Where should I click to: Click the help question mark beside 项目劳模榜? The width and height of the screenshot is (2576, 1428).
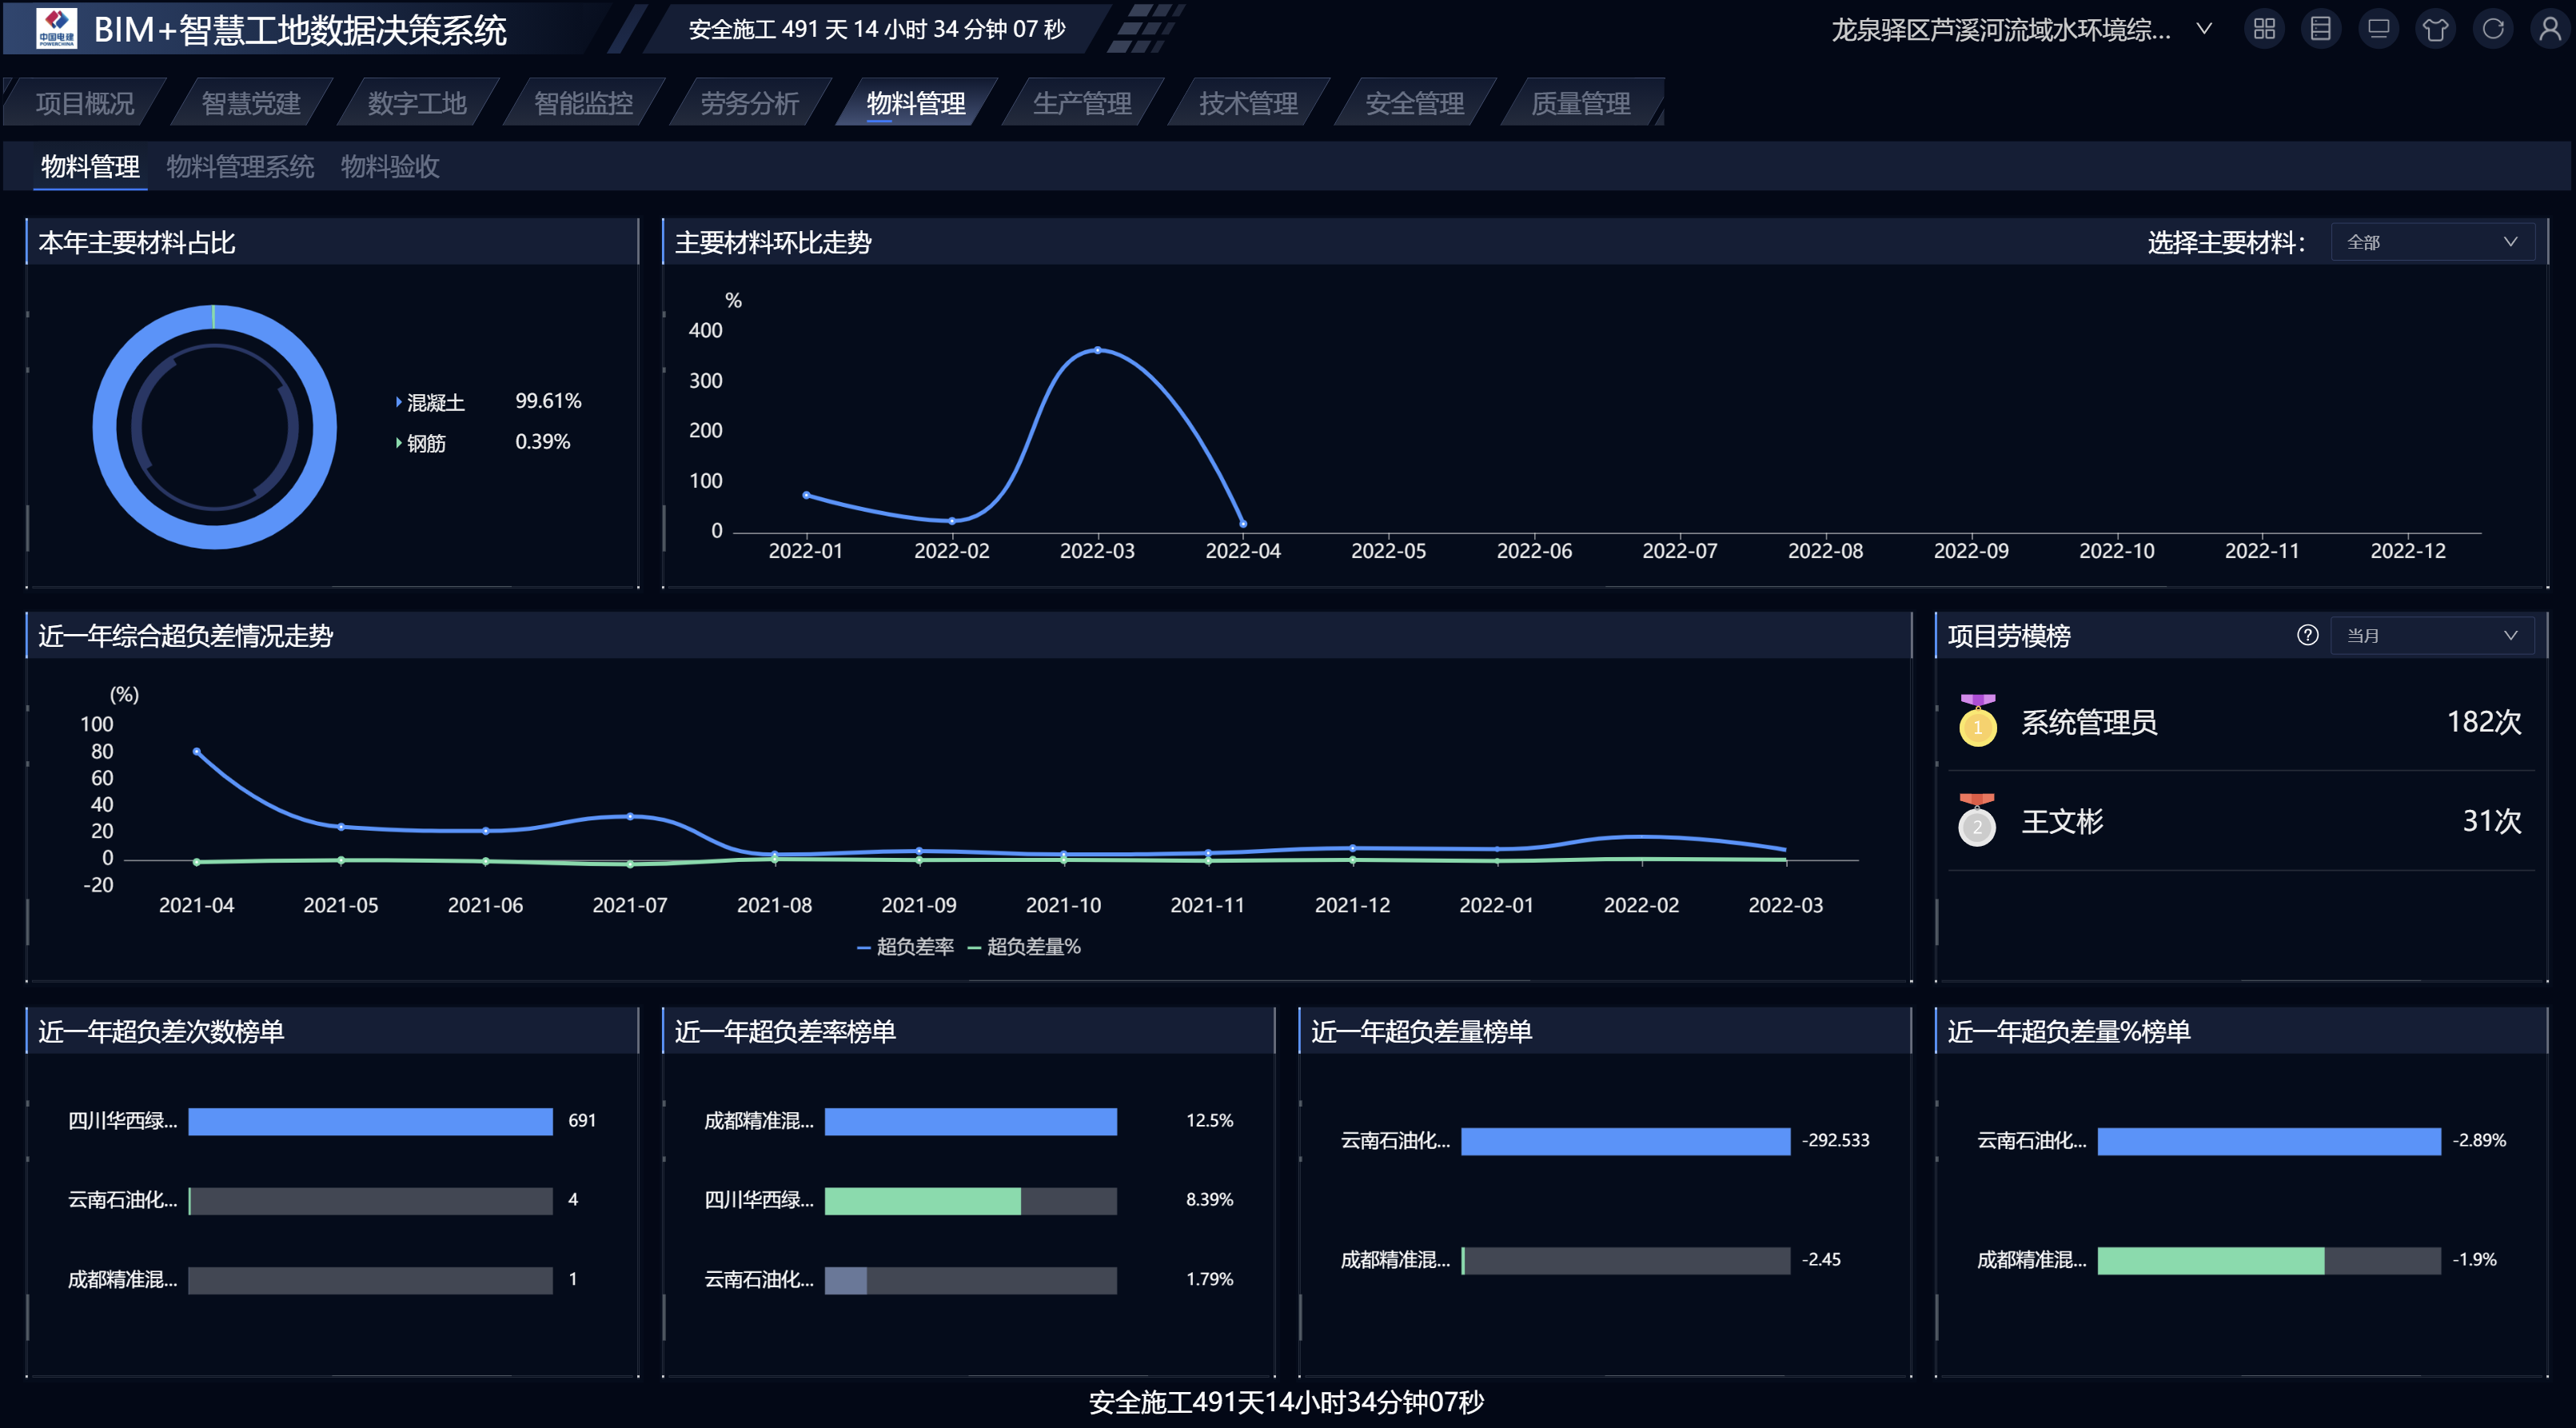click(x=2307, y=636)
